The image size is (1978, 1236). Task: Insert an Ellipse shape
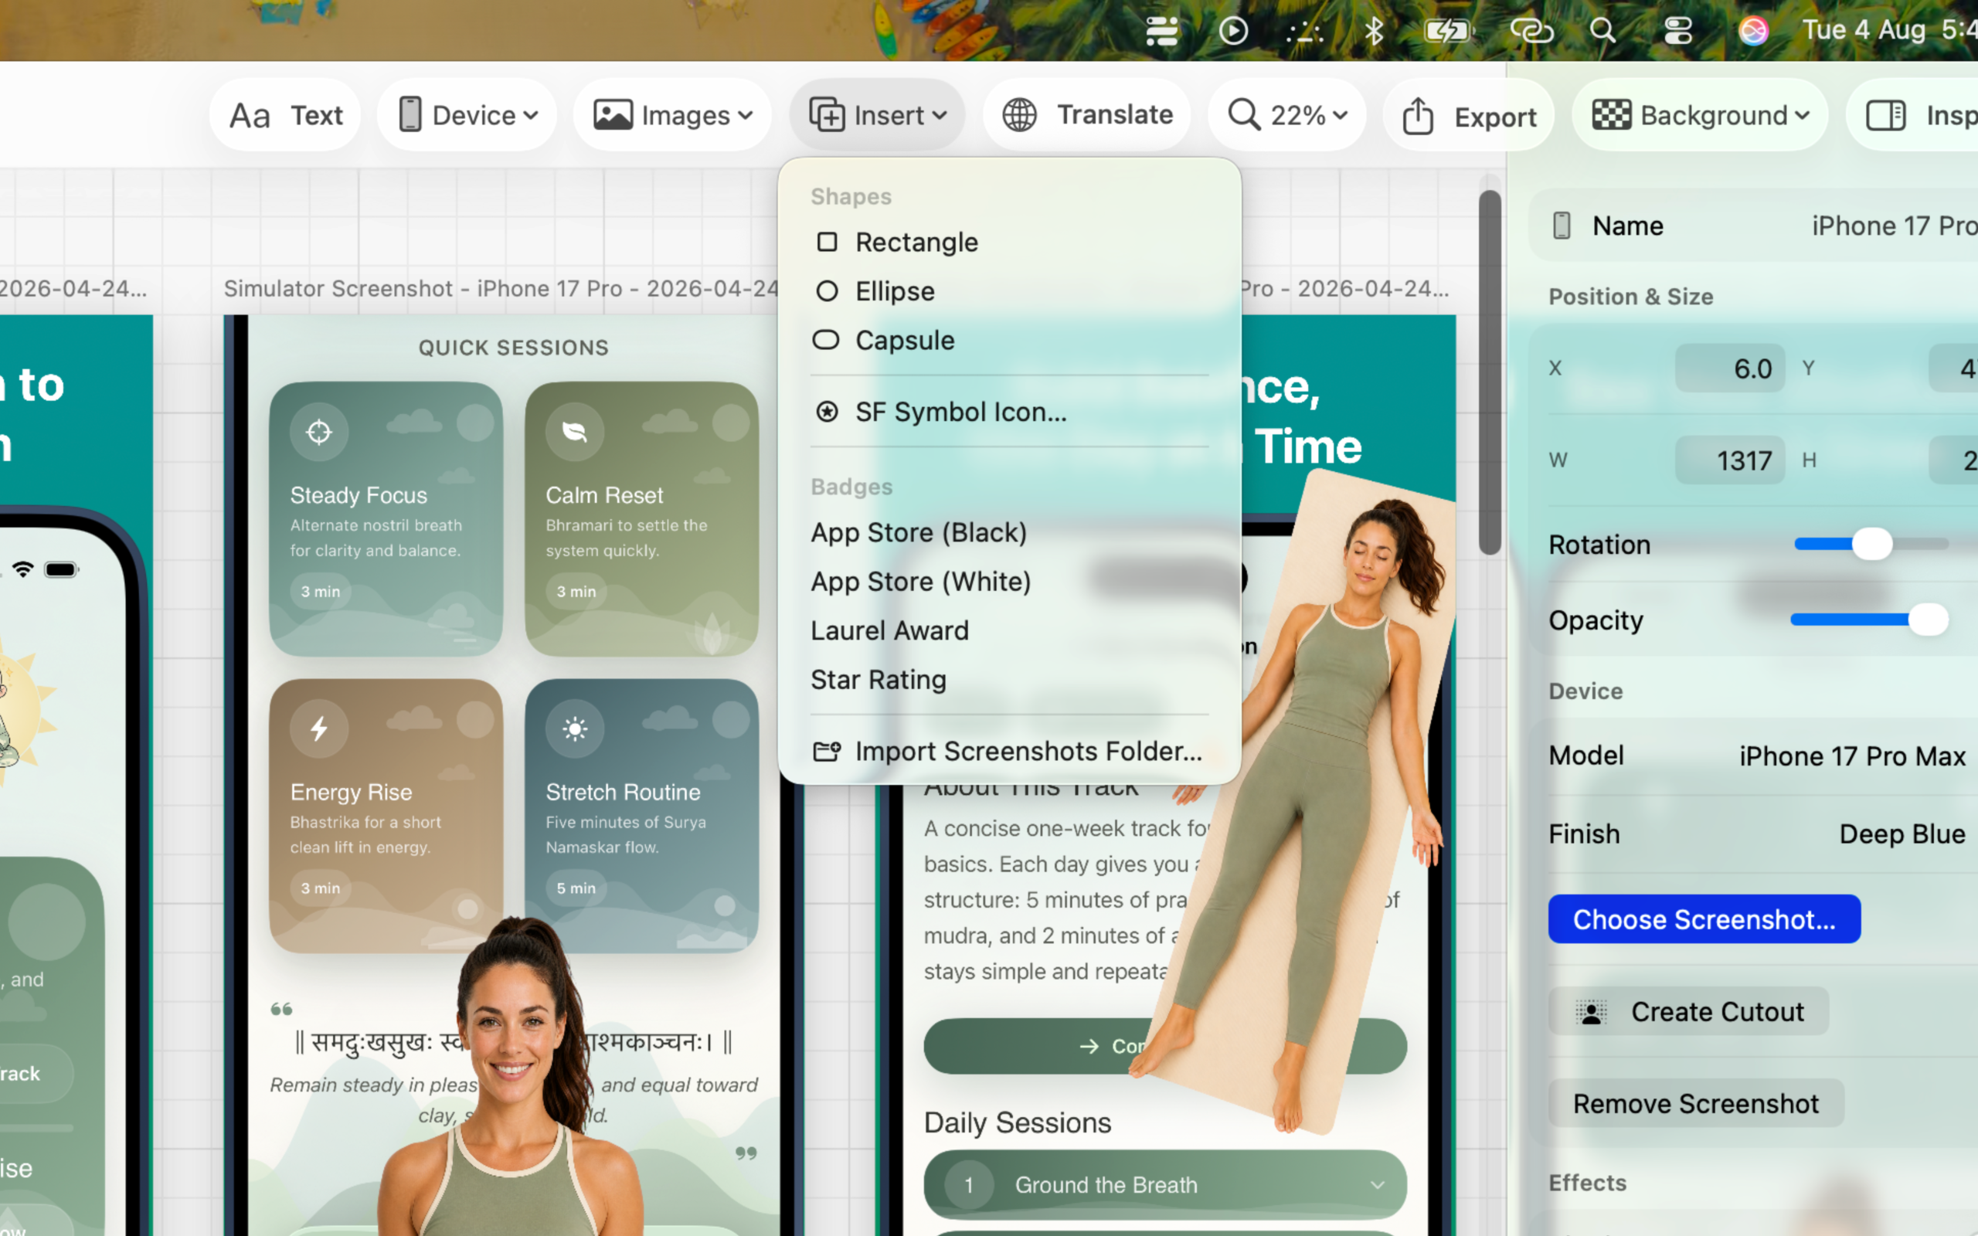(x=1009, y=291)
